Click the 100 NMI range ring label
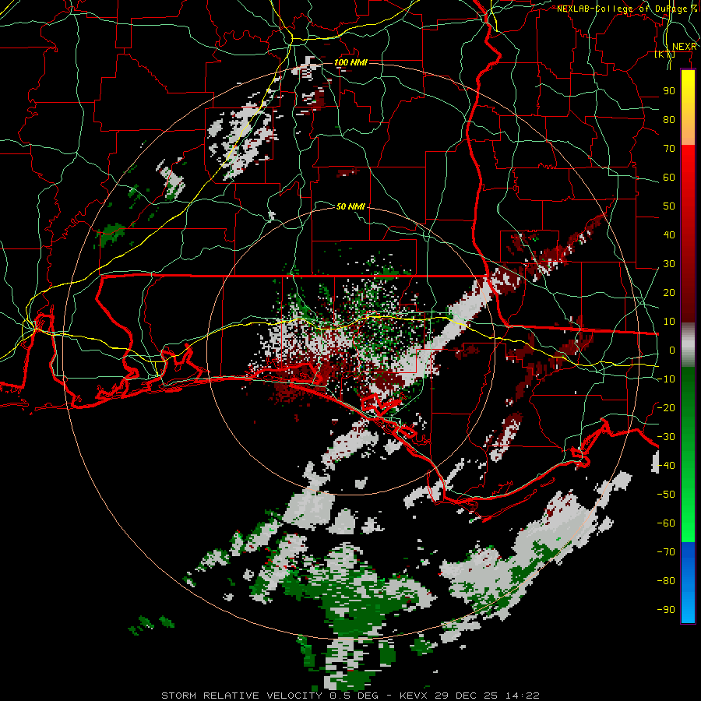701x701 pixels. coord(351,62)
